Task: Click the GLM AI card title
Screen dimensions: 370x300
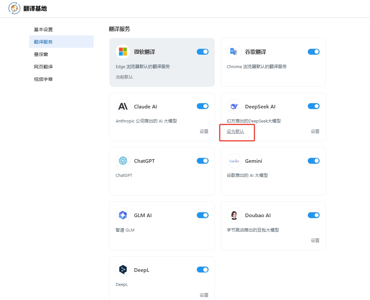Action: (143, 216)
